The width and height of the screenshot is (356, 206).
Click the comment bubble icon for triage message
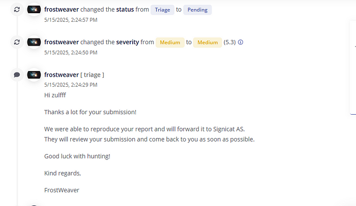[17, 75]
